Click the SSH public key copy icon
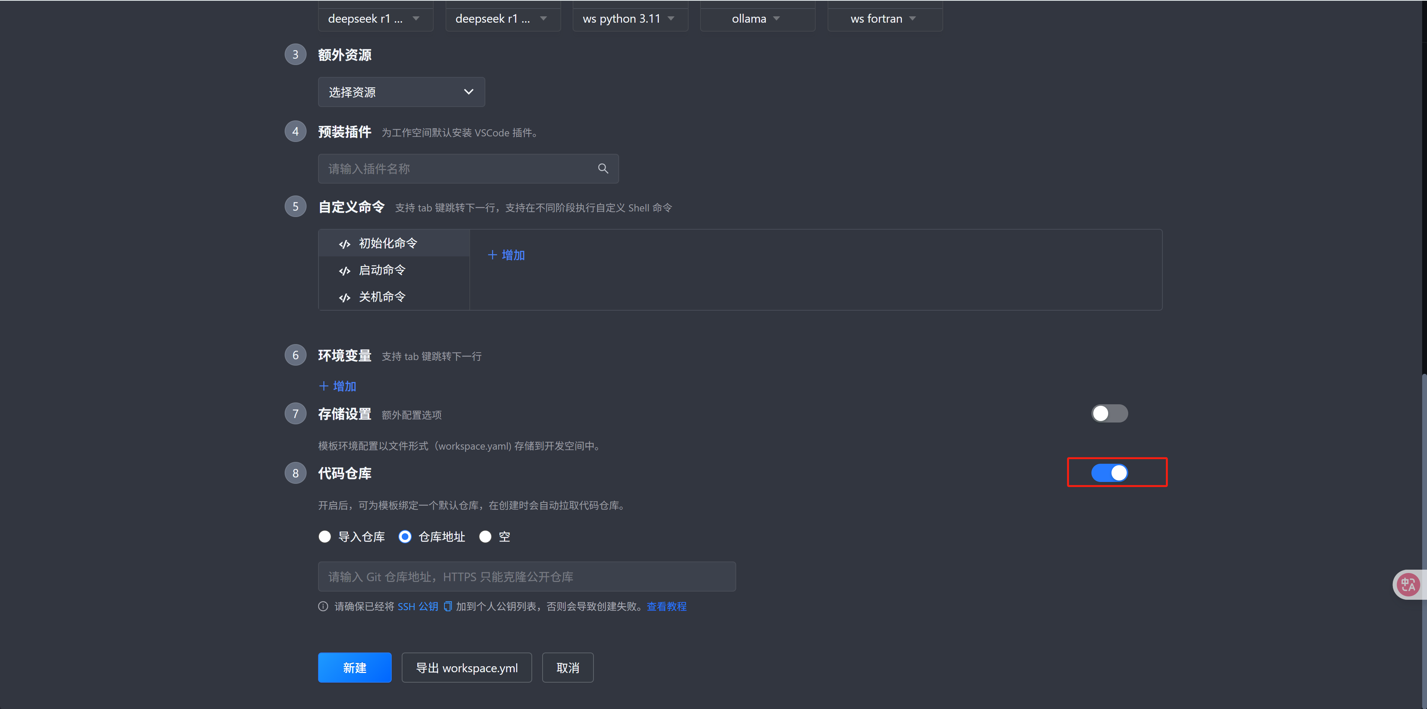 pyautogui.click(x=447, y=606)
